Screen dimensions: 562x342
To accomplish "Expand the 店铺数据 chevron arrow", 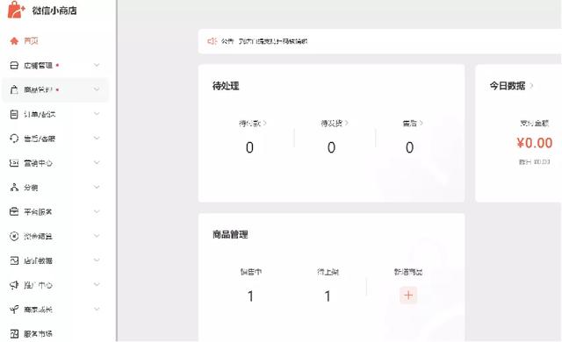I will coord(97,260).
